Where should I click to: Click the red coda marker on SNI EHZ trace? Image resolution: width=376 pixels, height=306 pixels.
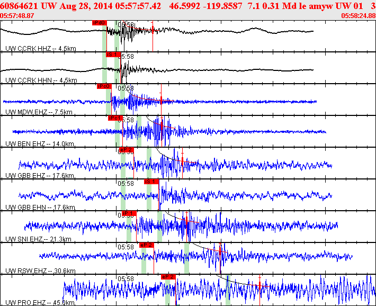coord(186,221)
